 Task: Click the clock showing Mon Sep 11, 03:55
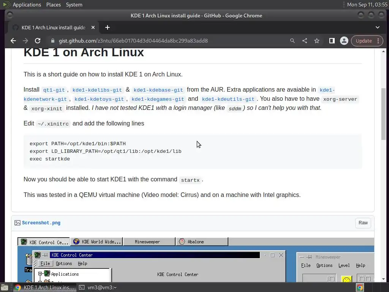[367, 5]
